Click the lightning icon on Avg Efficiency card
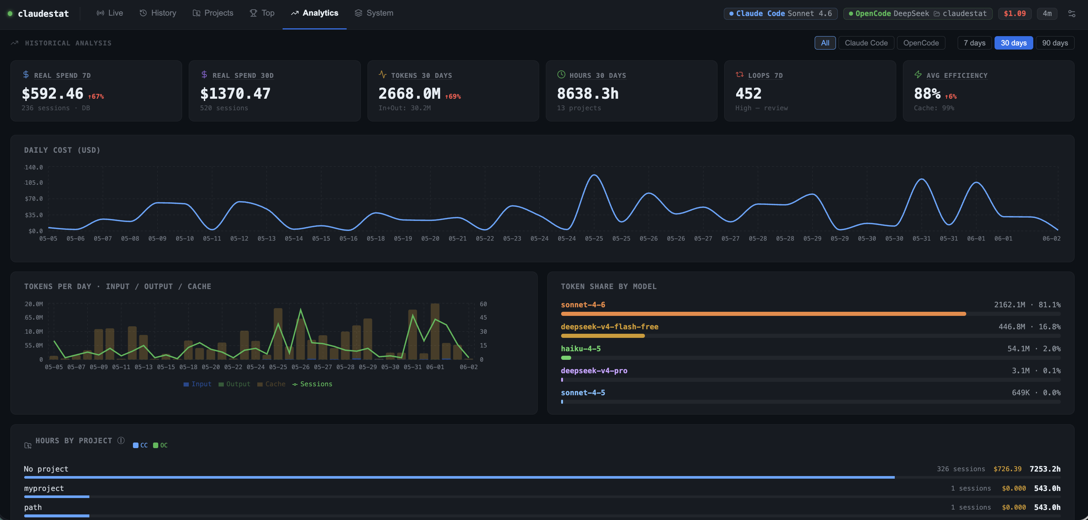The width and height of the screenshot is (1088, 520). 918,74
